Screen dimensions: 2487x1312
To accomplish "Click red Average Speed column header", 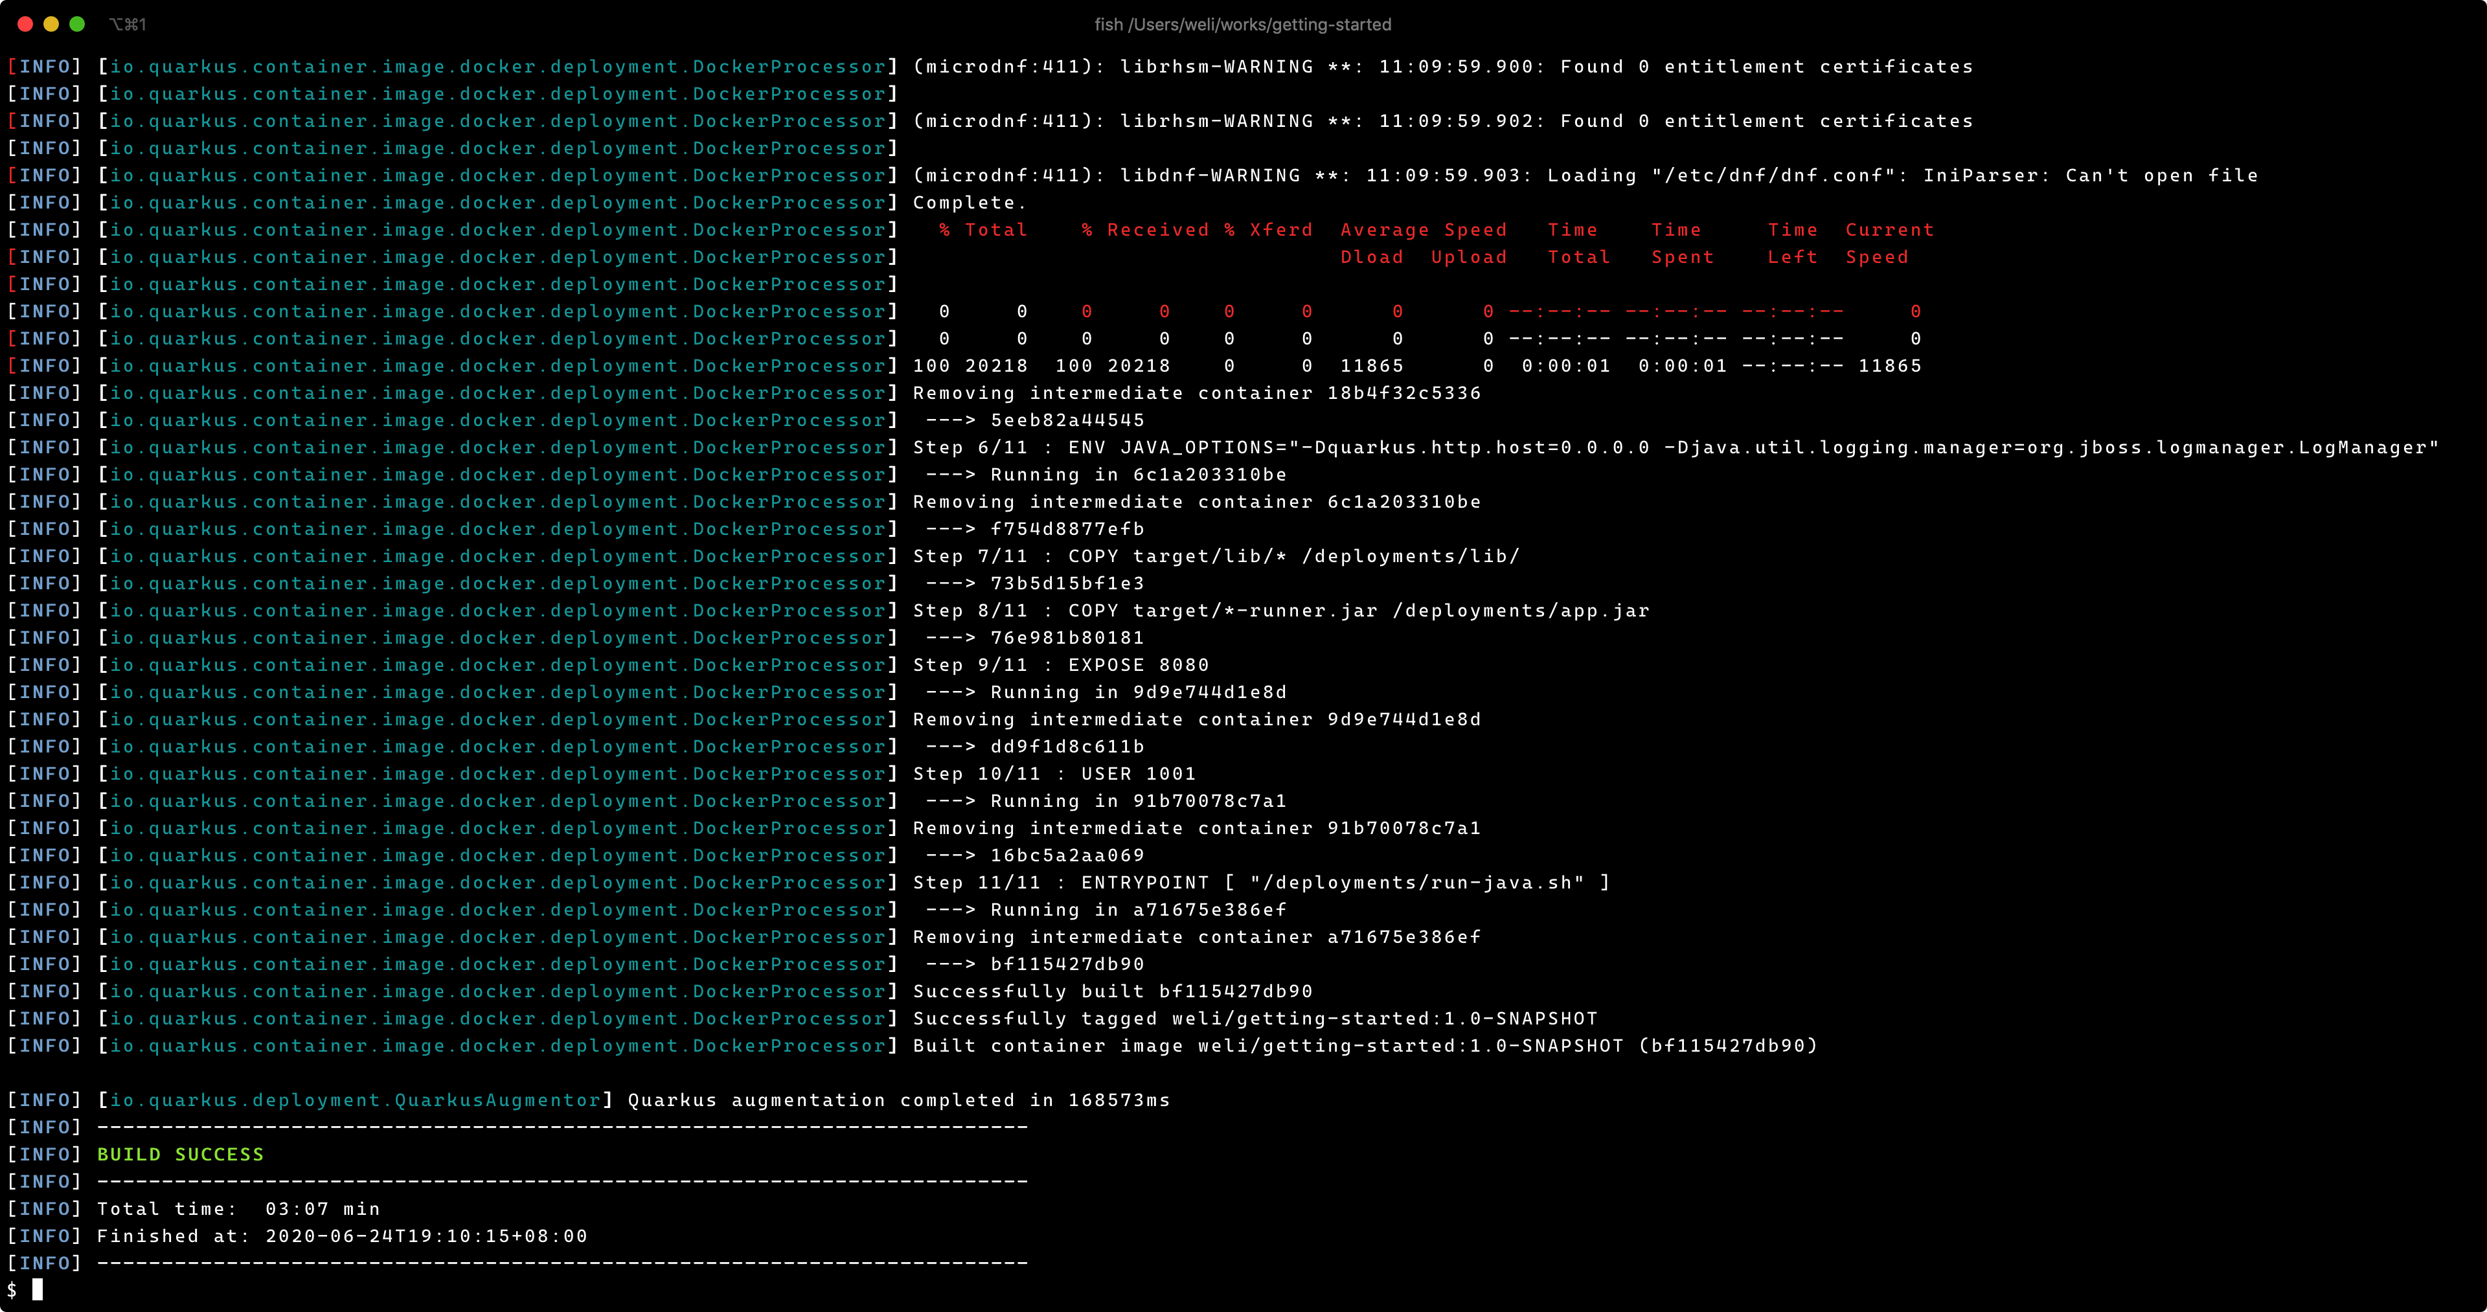I will click(1423, 230).
